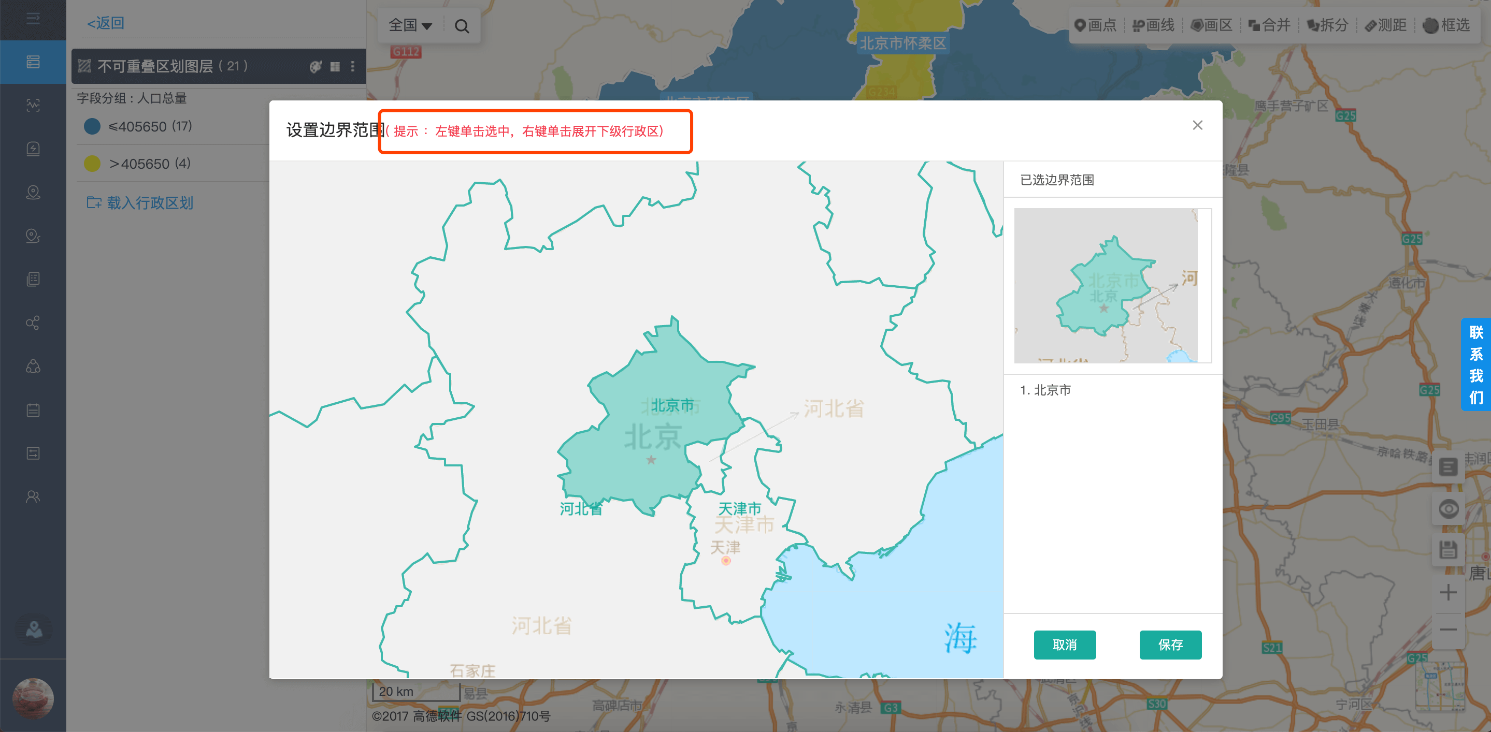Click the selected boundary preview thumbnail

coord(1112,286)
